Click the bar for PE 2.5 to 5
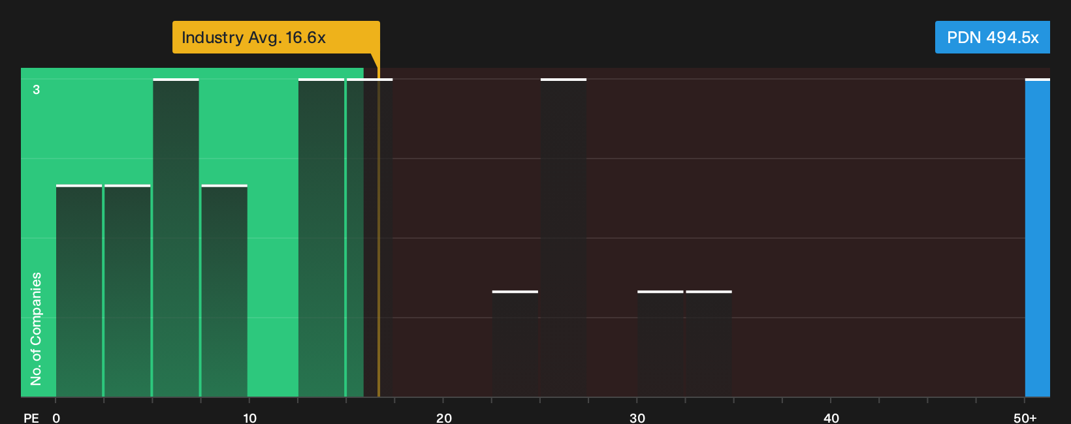Screen dimensions: 1071x424 [127, 291]
